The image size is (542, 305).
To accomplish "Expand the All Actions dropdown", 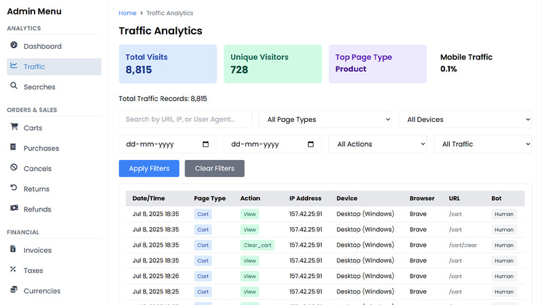I will pos(377,144).
